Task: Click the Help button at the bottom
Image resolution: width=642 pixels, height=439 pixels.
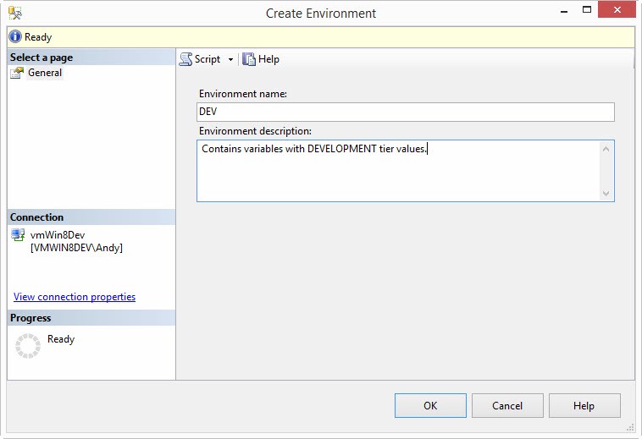Action: [584, 406]
